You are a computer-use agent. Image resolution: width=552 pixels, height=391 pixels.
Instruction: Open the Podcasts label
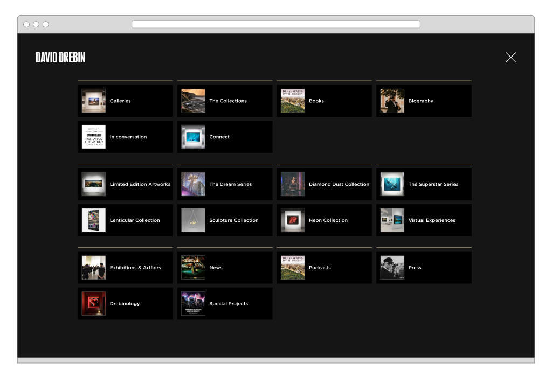320,268
